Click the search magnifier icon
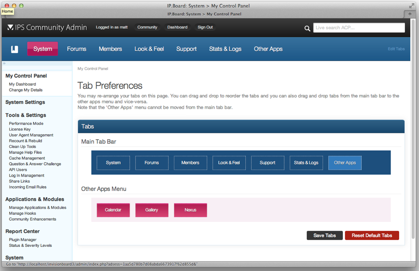419x271 pixels. [x=307, y=28]
